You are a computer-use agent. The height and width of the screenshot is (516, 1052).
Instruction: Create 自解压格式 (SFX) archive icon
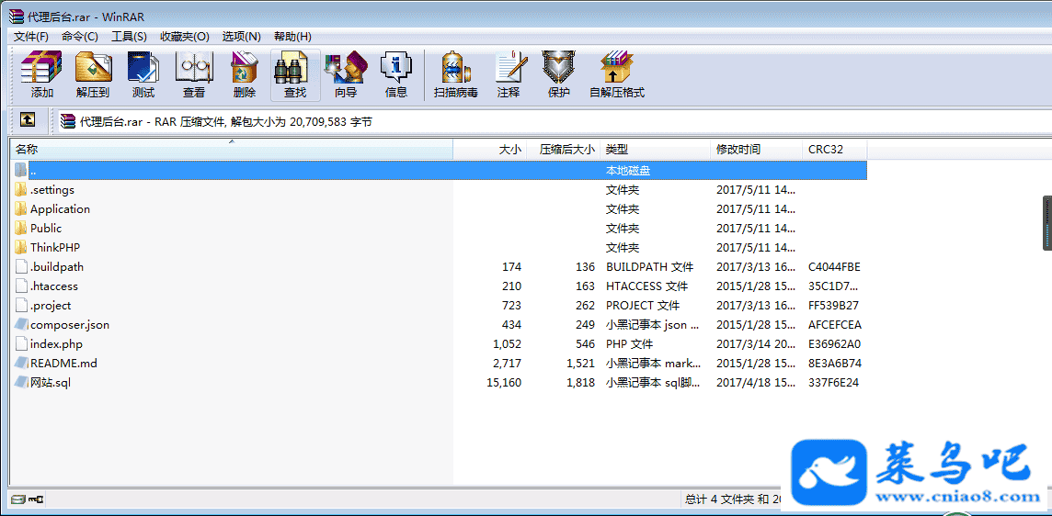(x=617, y=74)
